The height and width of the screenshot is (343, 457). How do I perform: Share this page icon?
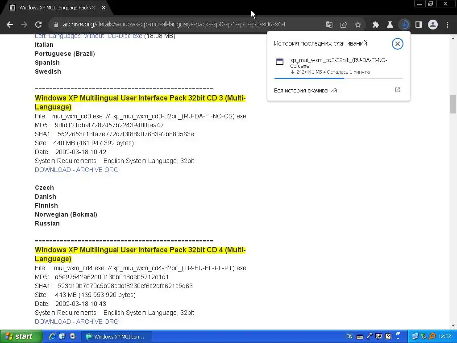pos(344,25)
